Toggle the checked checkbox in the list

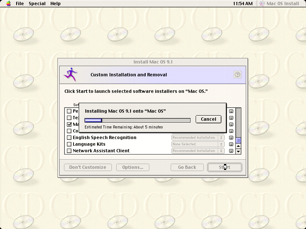point(69,124)
